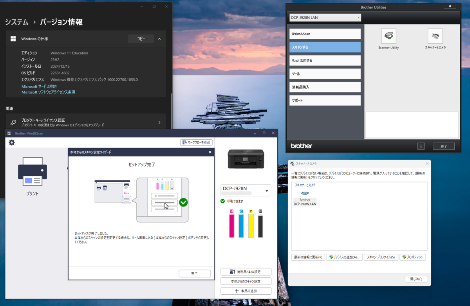The height and width of the screenshot is (306, 470).
Task: Click the yellow ink level bar
Action: (251, 225)
